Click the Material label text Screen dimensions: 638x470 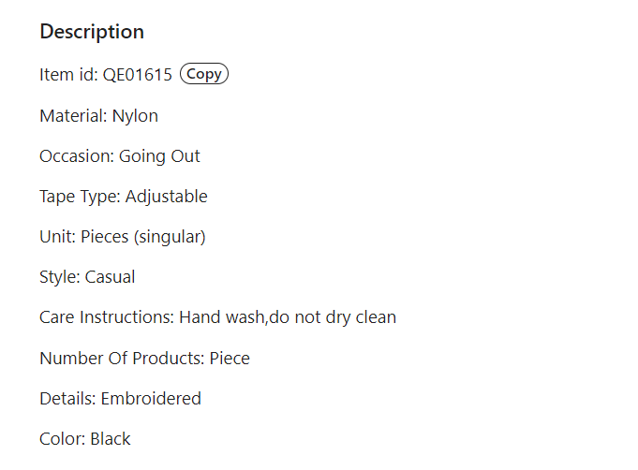[x=73, y=116]
